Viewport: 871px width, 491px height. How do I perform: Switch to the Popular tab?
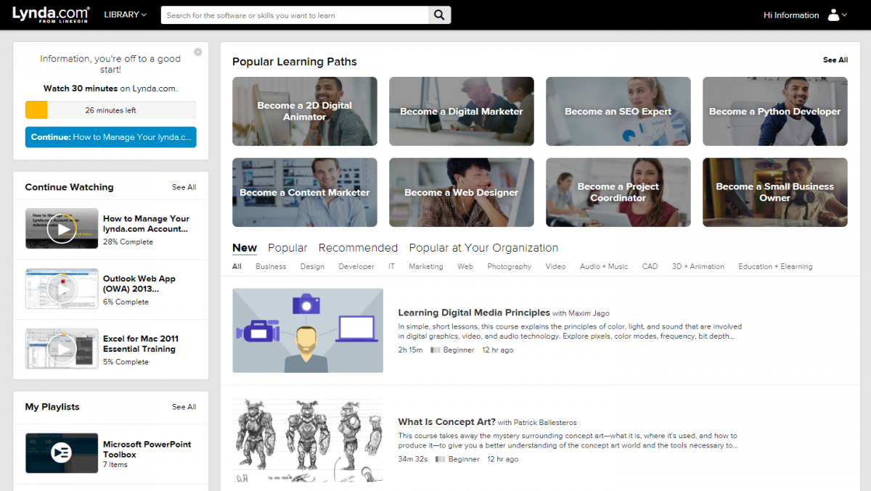click(287, 248)
